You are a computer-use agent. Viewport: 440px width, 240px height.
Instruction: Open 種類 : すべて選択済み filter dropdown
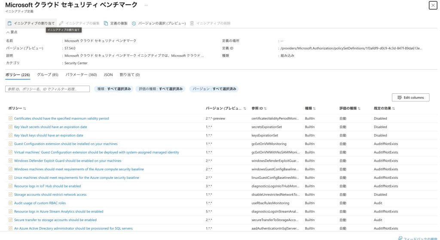click(113, 89)
